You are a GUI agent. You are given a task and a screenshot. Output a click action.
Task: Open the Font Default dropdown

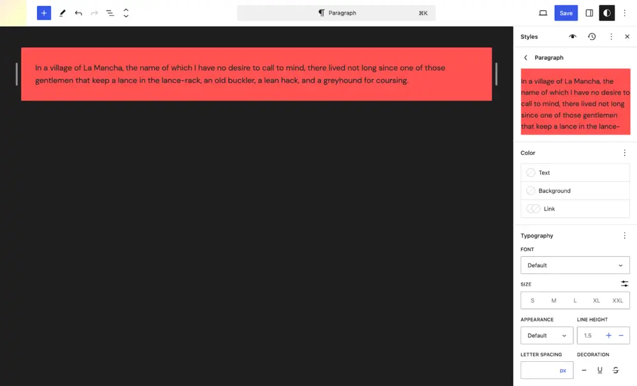575,265
